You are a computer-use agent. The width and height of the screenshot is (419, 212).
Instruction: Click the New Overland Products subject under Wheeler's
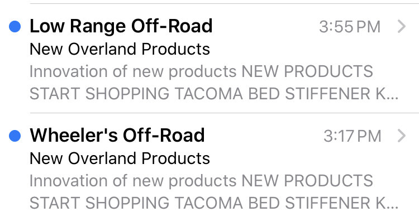point(120,158)
